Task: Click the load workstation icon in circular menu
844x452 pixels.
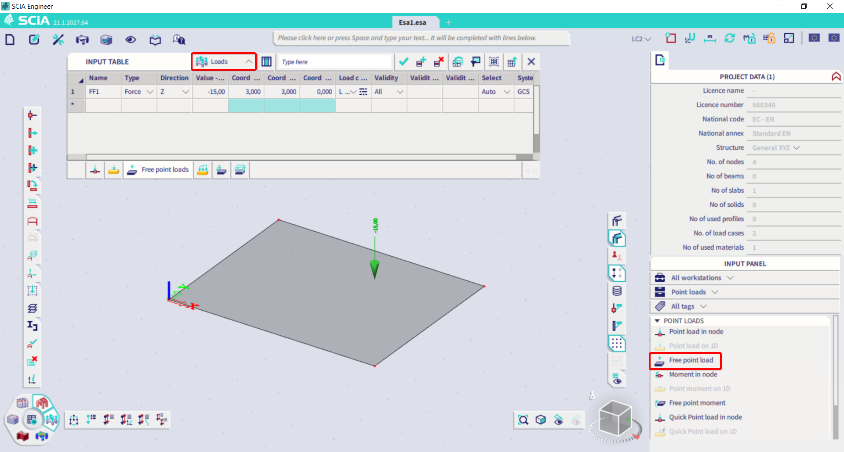Action: pos(51,420)
